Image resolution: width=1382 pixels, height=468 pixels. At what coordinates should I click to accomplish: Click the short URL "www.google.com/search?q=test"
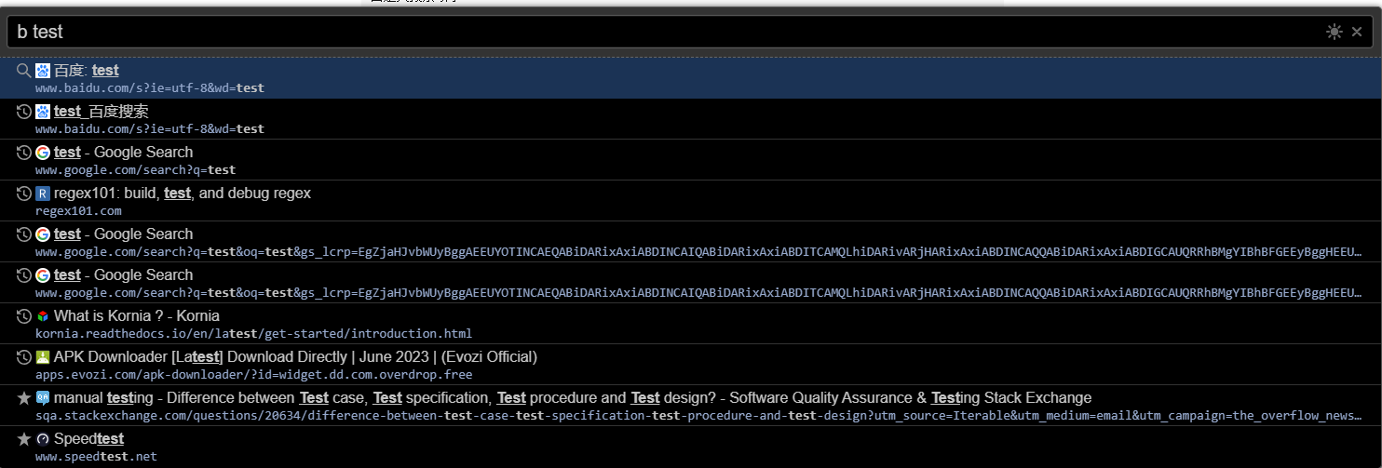(x=135, y=170)
